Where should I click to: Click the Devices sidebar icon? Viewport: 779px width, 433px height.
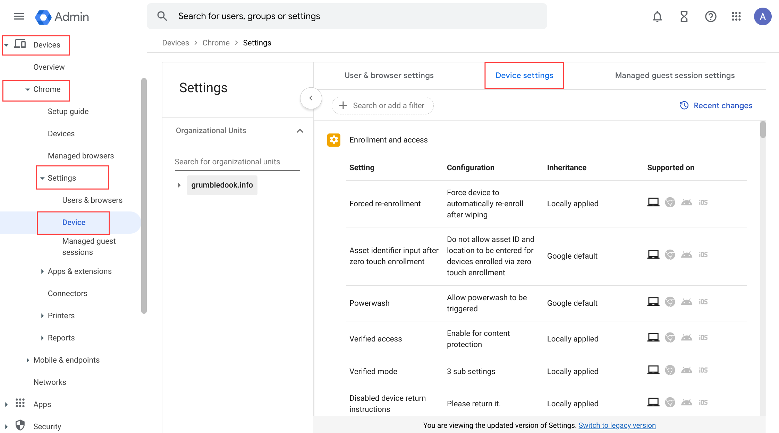[x=20, y=44]
